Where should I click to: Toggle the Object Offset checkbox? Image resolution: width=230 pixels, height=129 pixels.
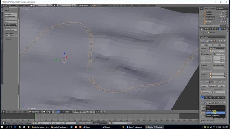pos(215,65)
